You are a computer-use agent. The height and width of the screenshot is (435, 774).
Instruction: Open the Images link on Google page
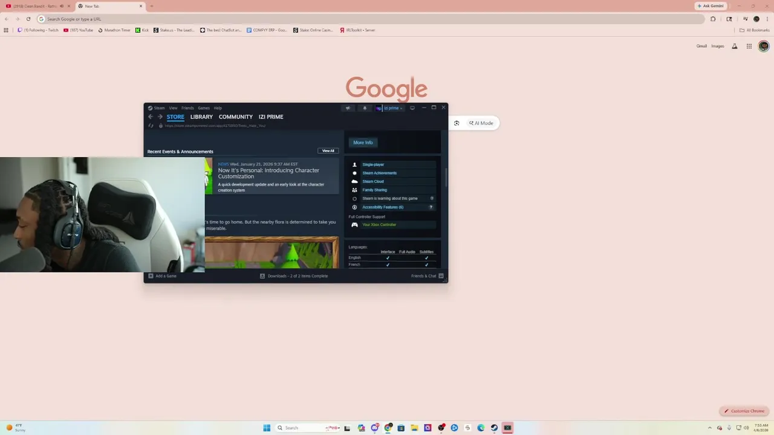tap(718, 46)
